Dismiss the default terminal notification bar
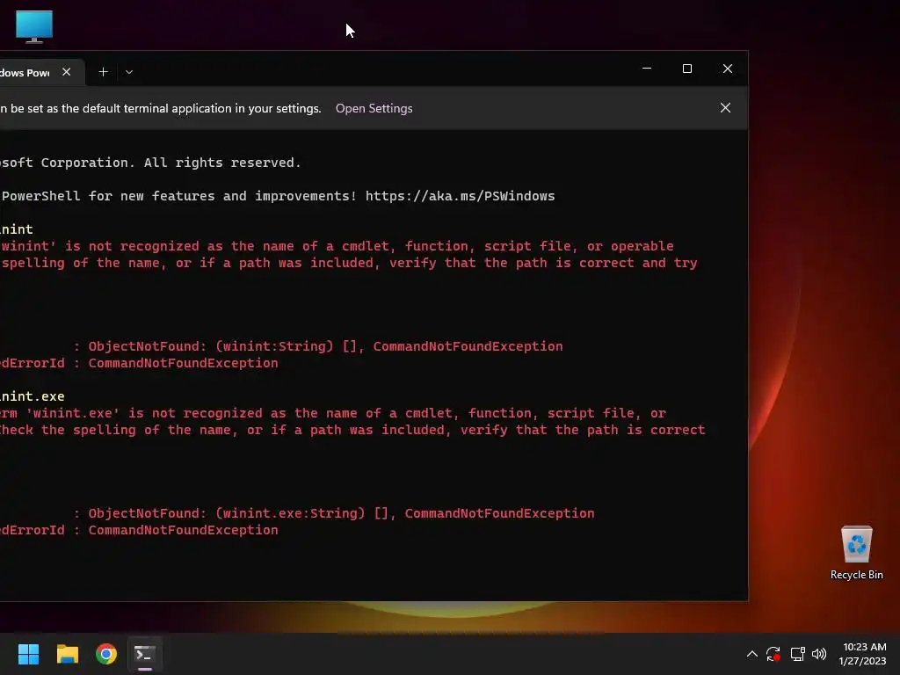 pyautogui.click(x=725, y=108)
